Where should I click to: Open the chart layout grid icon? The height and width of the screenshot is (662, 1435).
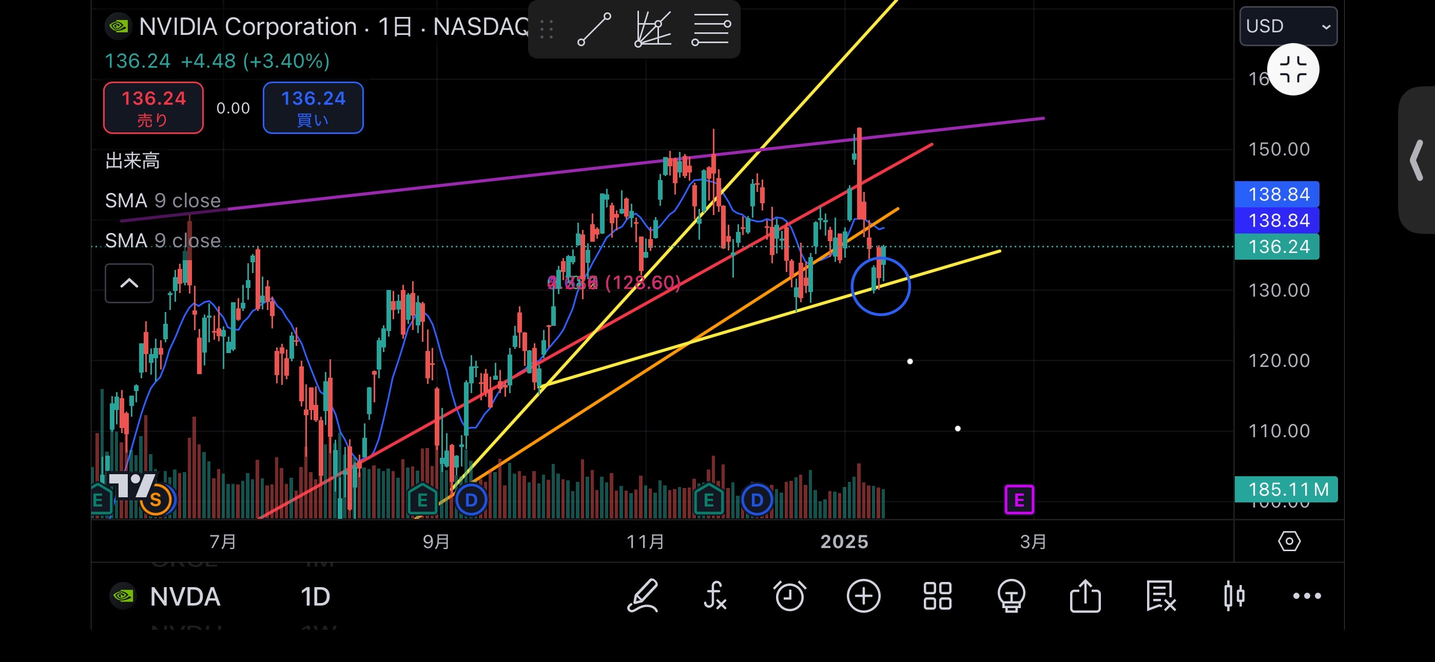tap(938, 596)
